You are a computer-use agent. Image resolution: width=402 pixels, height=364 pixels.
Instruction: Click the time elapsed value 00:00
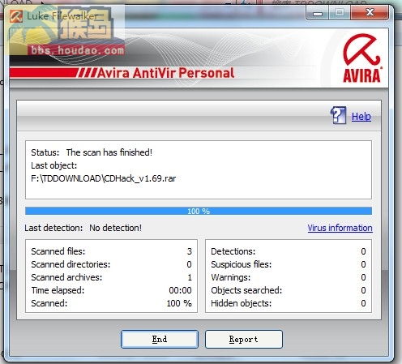[180, 290]
